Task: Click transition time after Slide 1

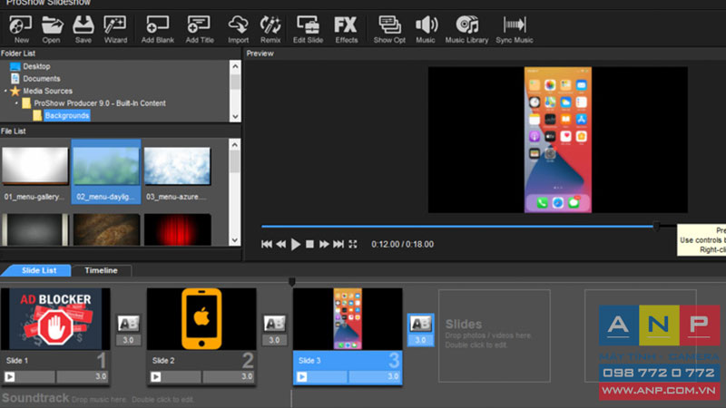Action: [128, 340]
